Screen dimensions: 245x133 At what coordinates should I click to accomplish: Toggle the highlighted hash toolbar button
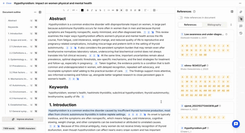coord(121,10)
